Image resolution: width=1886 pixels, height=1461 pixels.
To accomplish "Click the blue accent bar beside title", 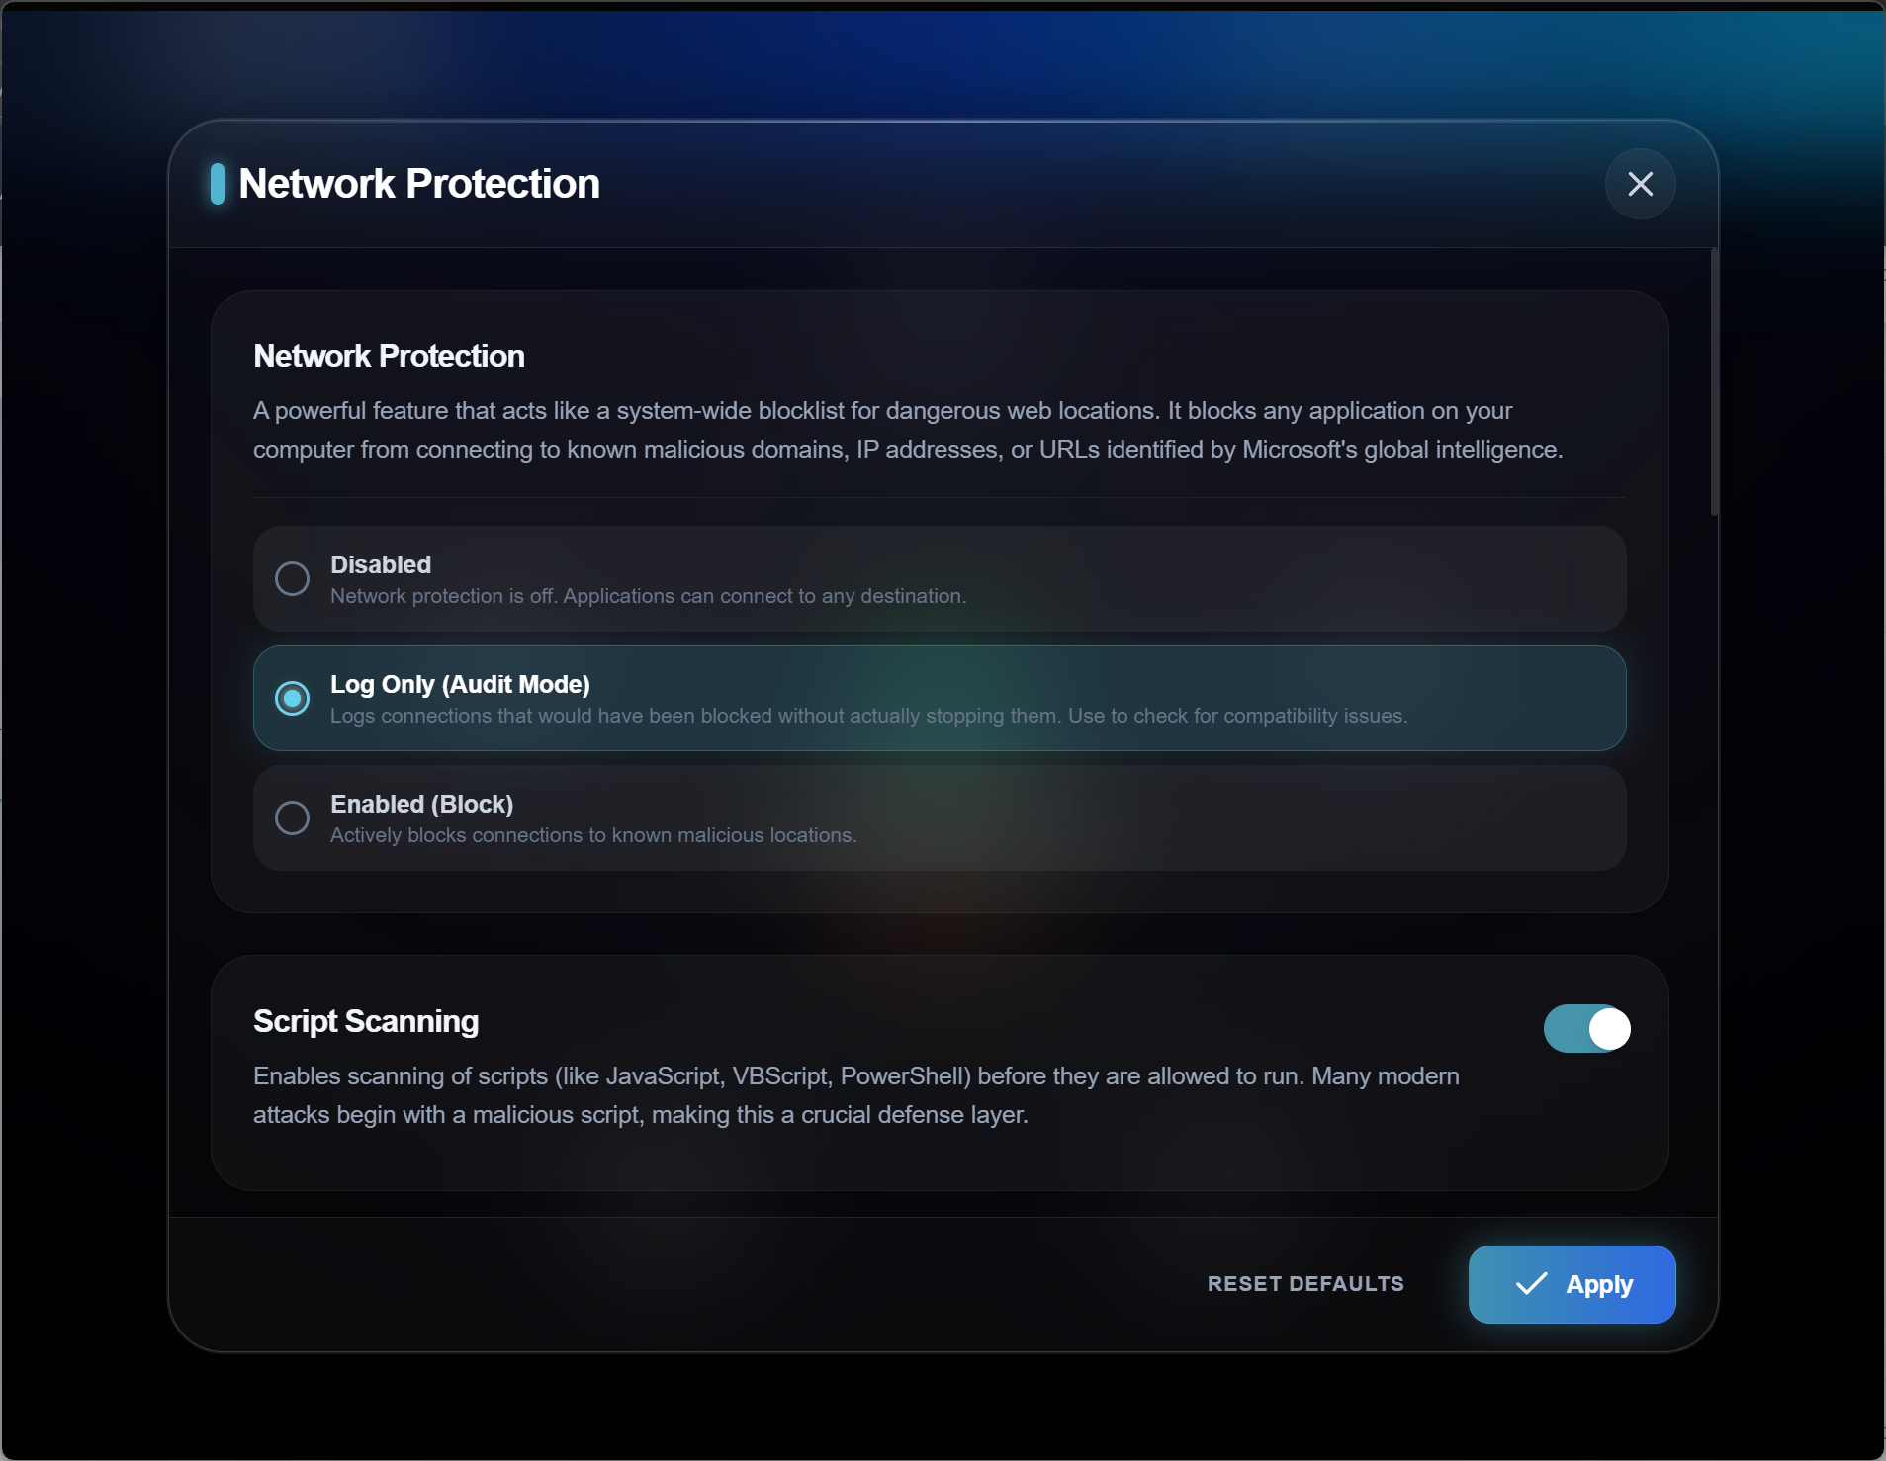I will [218, 184].
